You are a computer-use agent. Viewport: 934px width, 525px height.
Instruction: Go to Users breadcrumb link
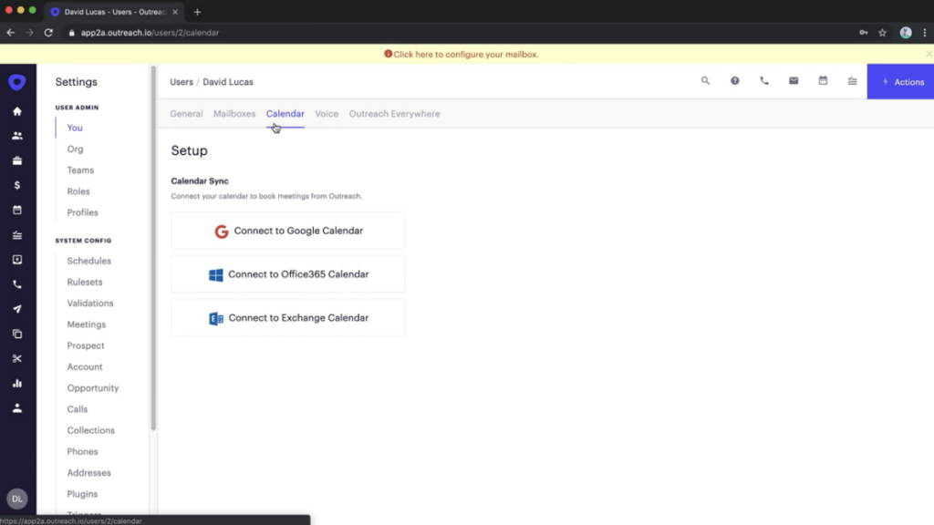click(x=182, y=82)
